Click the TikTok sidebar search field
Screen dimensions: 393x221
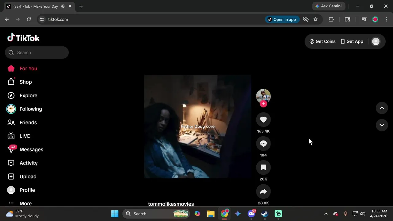(x=37, y=52)
